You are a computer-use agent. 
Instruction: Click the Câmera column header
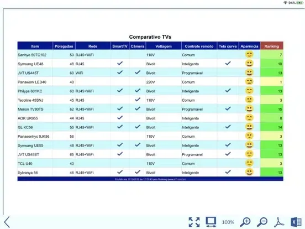[138, 46]
